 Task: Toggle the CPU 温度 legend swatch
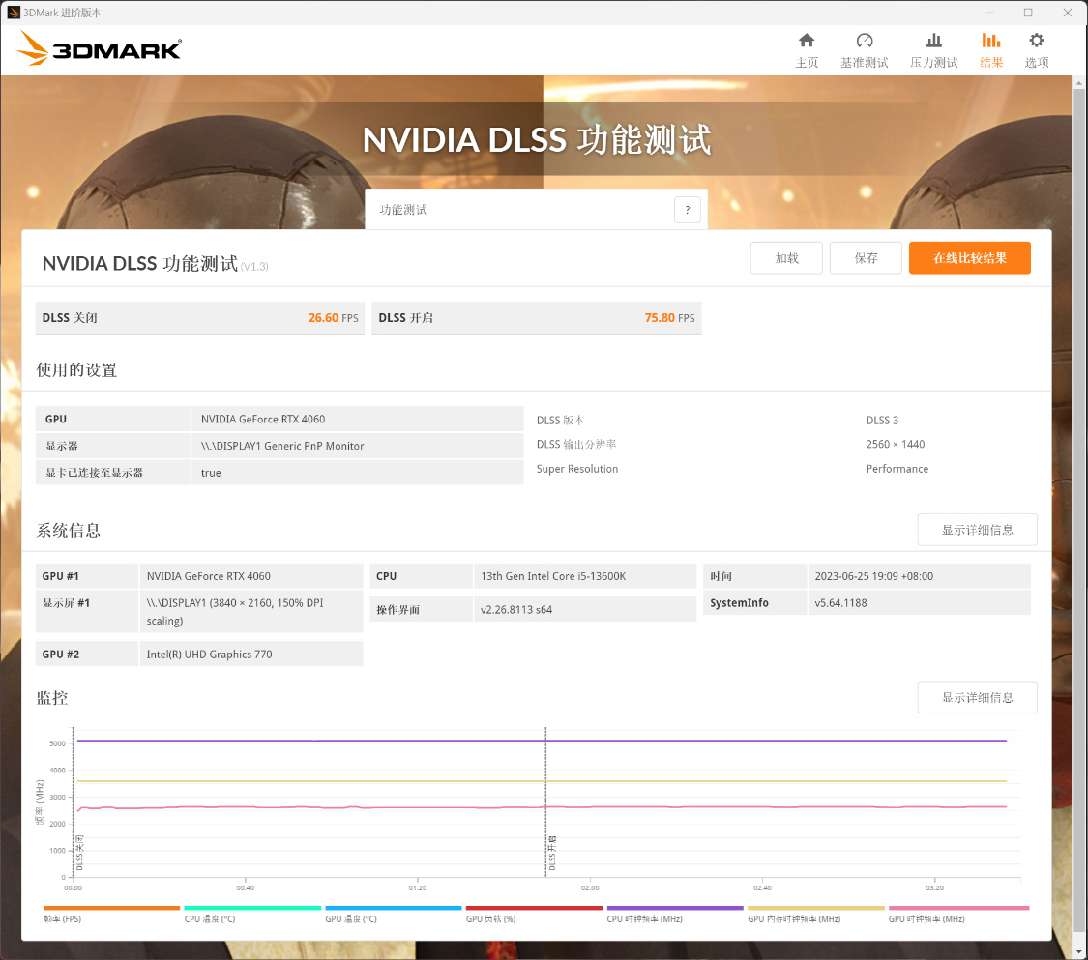click(252, 908)
